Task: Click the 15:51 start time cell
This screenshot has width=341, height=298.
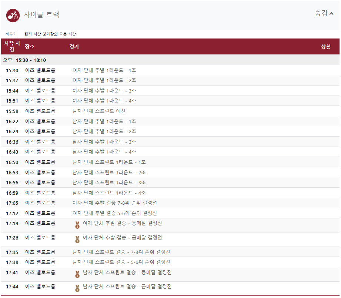Action: (12, 101)
